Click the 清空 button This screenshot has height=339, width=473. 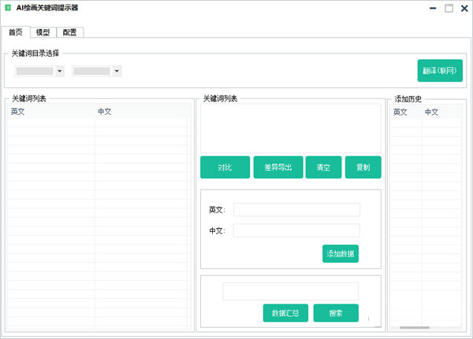323,167
